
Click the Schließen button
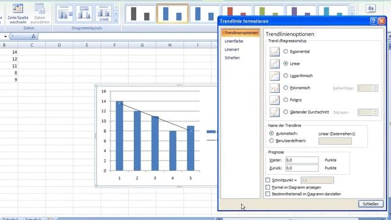point(371,204)
